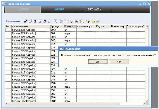159x109 pixels.
Task: Maximize the Прайс органайзер window
Action: click(x=144, y=4)
